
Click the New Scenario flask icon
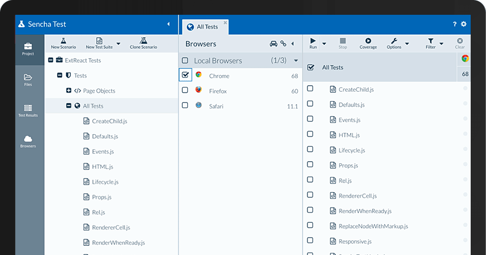coord(63,41)
